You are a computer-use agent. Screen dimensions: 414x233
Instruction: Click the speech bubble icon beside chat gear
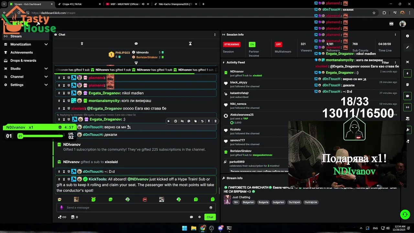click(x=191, y=217)
